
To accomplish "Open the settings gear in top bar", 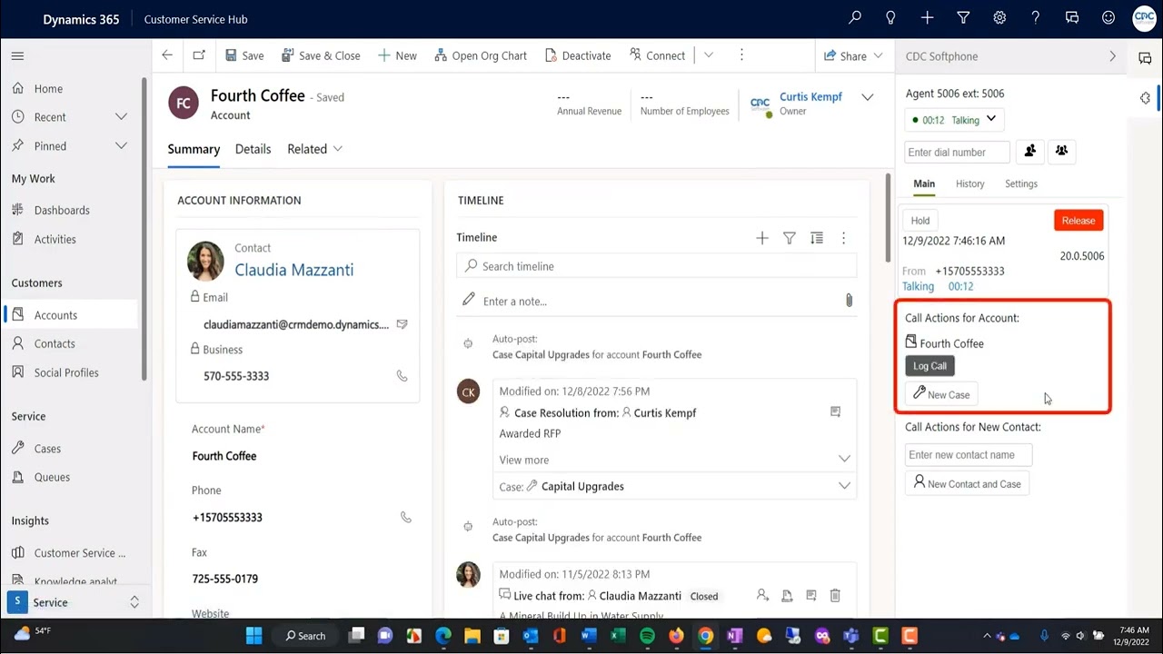I will (x=999, y=18).
